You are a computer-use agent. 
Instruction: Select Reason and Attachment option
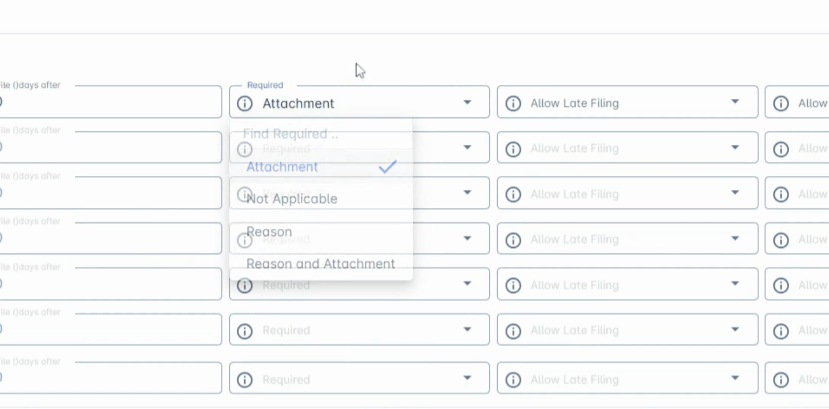pyautogui.click(x=320, y=264)
